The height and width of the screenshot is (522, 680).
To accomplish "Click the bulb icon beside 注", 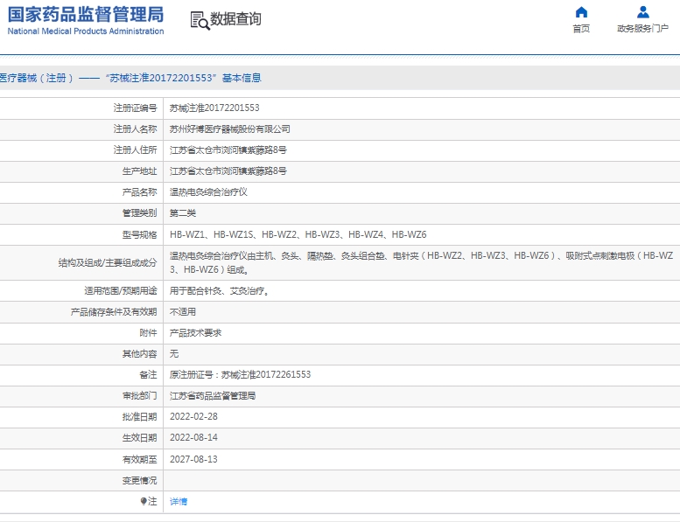I will pos(144,501).
